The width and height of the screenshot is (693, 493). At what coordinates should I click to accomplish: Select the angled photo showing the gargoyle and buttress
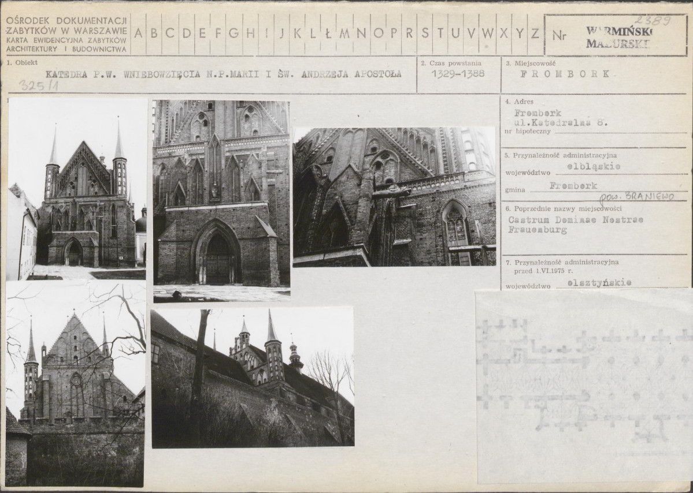[x=394, y=197]
